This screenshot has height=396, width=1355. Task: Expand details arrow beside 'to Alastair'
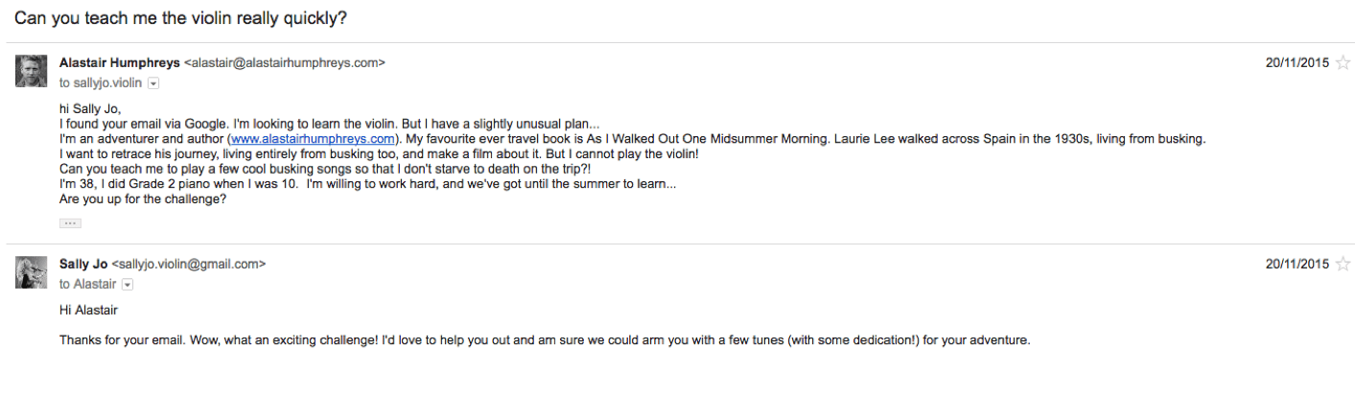click(128, 285)
